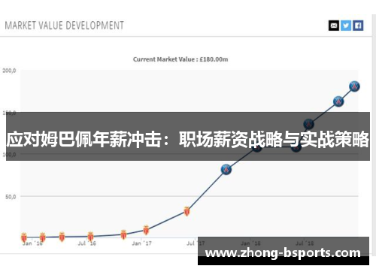Click the leftmost Monaco marker at chart start

(x=24, y=237)
